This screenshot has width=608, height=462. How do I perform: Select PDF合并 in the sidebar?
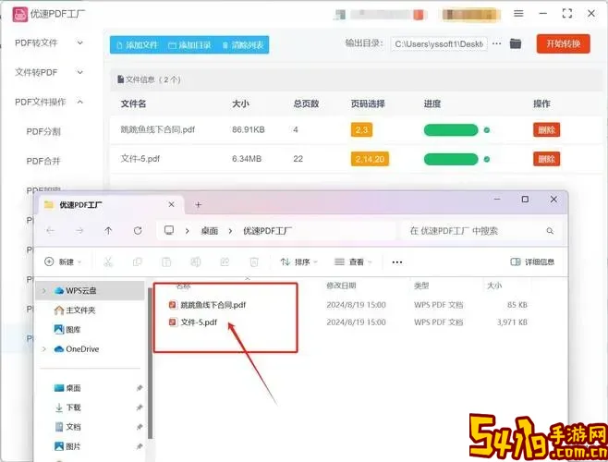click(x=43, y=161)
